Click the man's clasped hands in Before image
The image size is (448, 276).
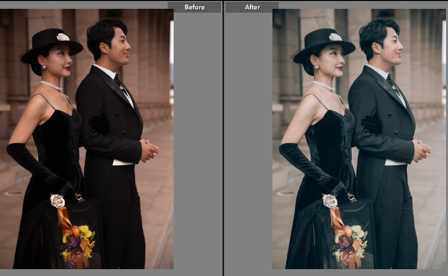coord(149,150)
